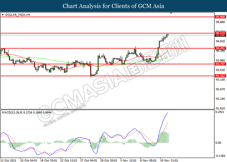Select the 95.900 resistance price label

[220, 17]
